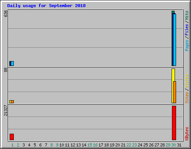Click day 3 on the x-axis

click(x=24, y=145)
